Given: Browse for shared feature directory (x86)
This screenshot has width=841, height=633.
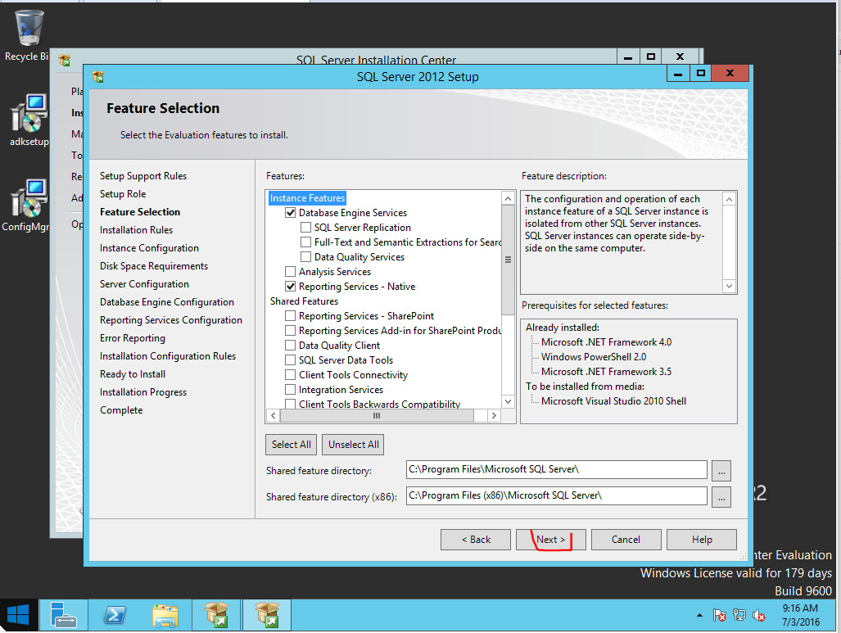Looking at the screenshot, I should (721, 497).
